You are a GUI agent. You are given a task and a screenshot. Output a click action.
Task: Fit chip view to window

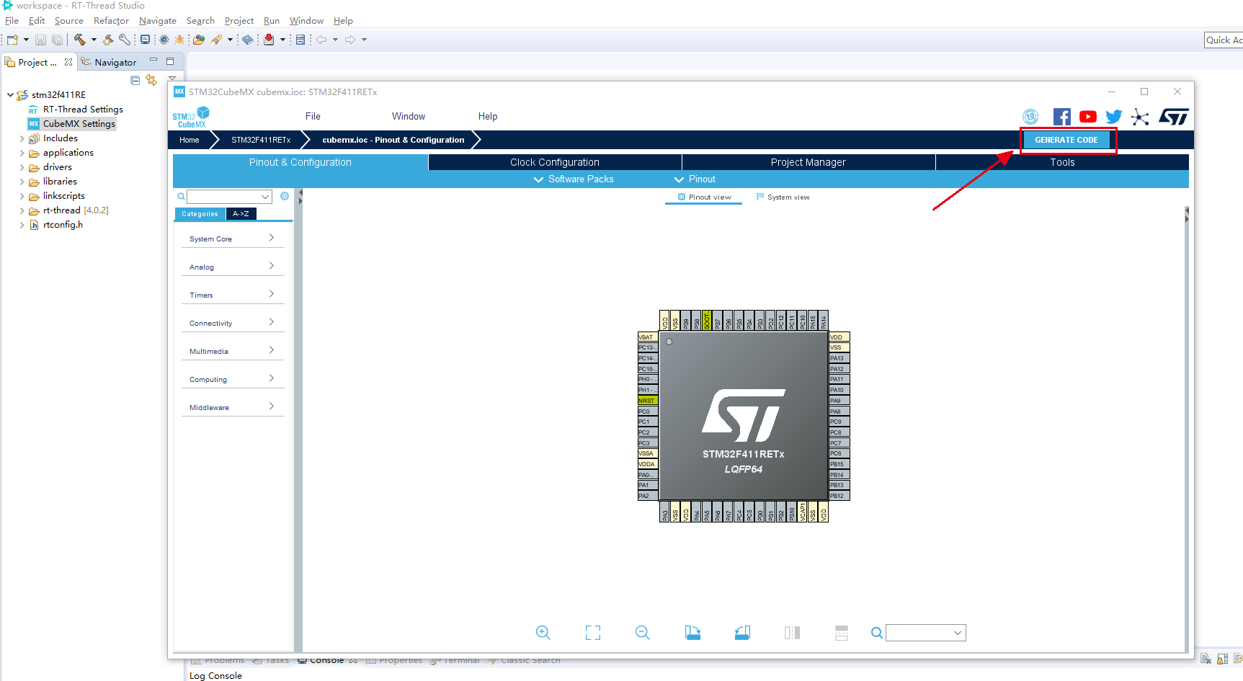(593, 633)
